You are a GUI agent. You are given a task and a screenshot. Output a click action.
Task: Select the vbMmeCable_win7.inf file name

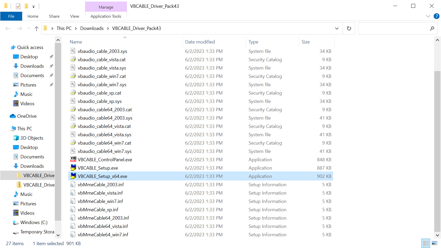(x=100, y=201)
